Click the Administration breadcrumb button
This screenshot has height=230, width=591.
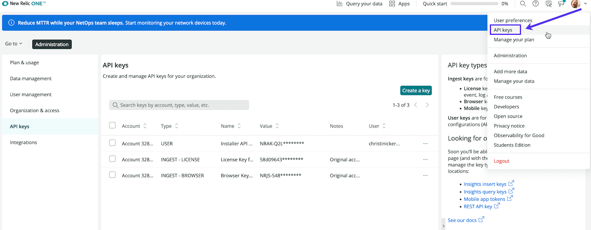pyautogui.click(x=52, y=44)
